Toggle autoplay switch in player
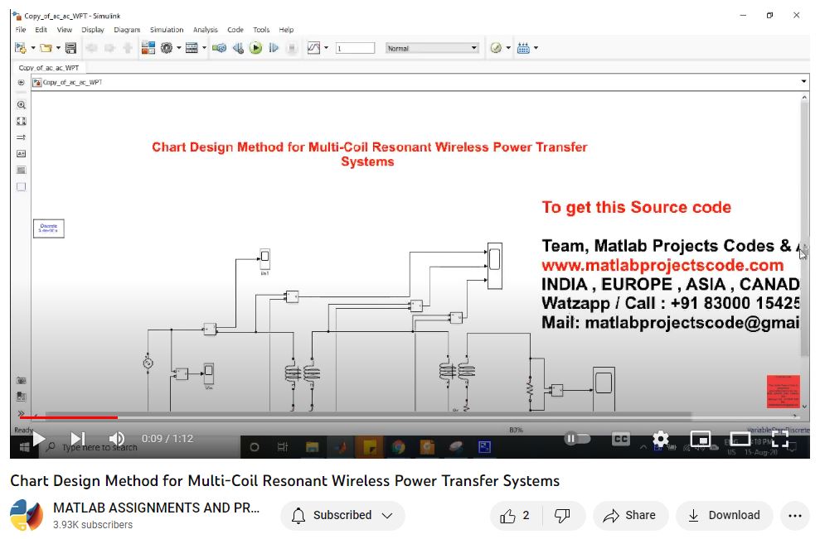Image resolution: width=820 pixels, height=539 pixels. (577, 438)
